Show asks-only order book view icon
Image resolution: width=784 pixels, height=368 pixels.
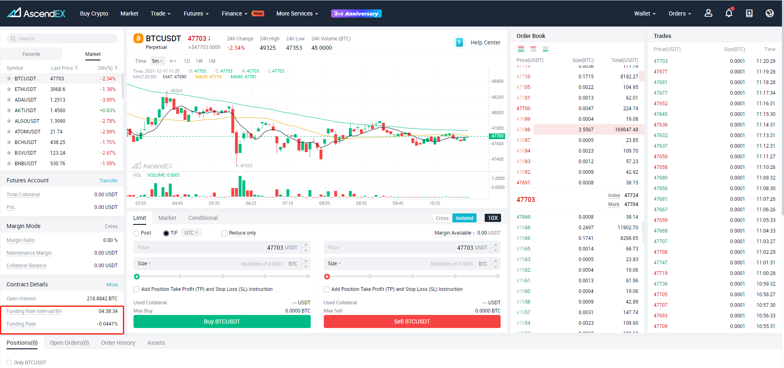pyautogui.click(x=533, y=49)
